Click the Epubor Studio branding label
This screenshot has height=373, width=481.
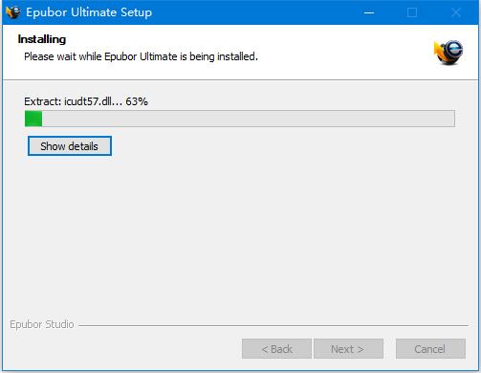(x=42, y=324)
